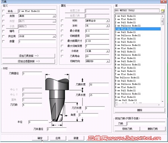Screen dimensions: 168x143
Task: Toggle the 命名 checkbox
Action: [3, 11]
